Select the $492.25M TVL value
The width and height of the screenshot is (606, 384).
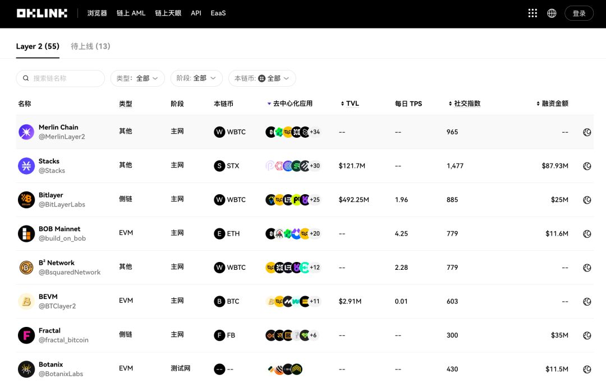click(x=353, y=200)
